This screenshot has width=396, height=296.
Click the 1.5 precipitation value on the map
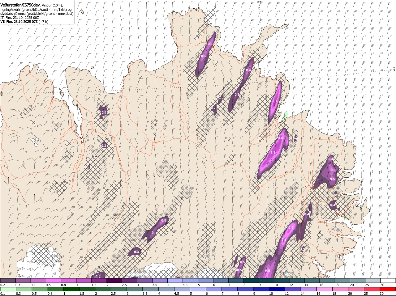281,138
